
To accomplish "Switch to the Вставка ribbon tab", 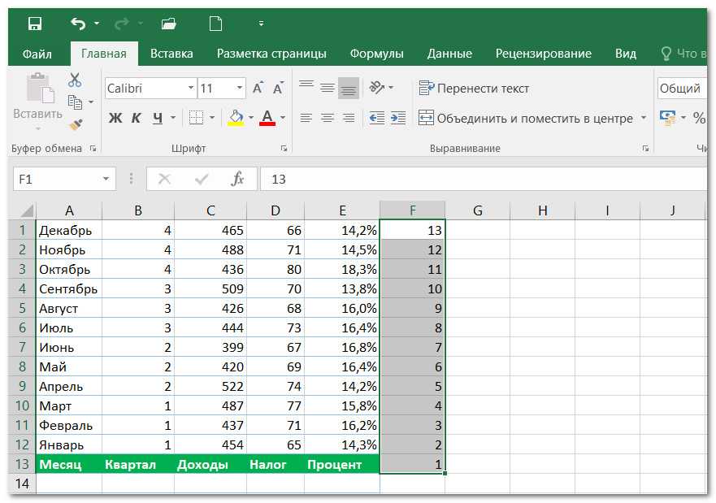I will (x=171, y=54).
